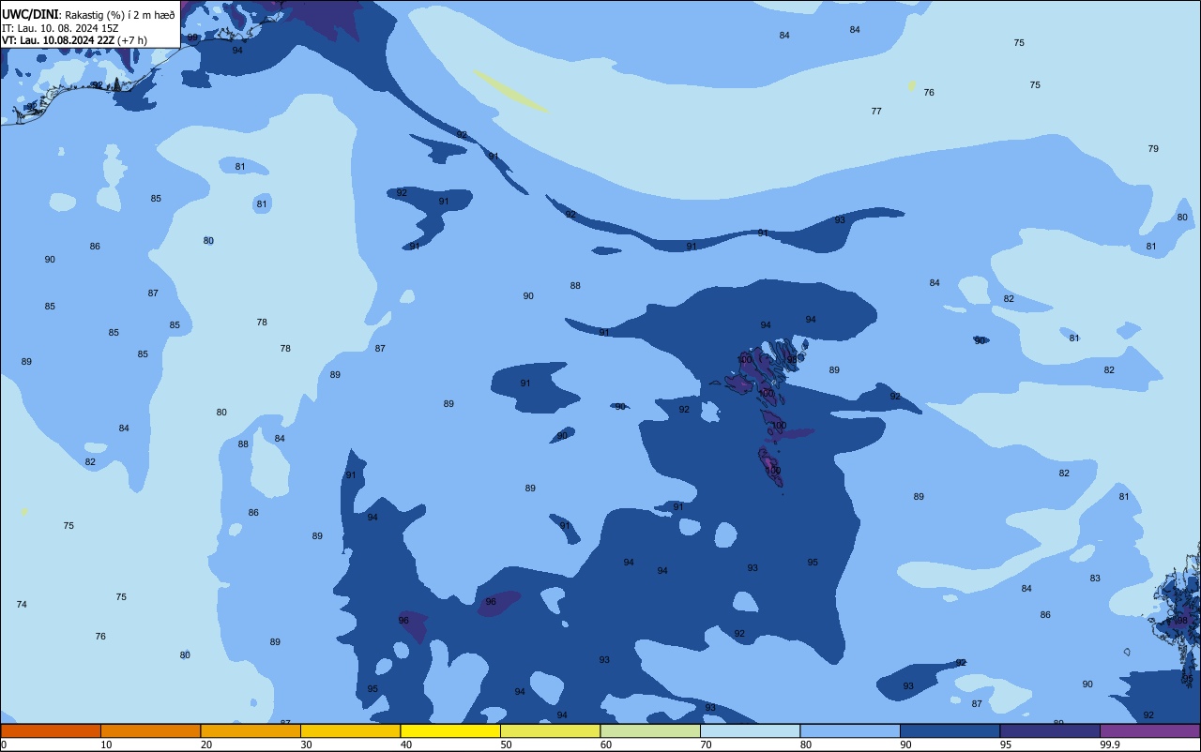Pick the 30–40 amber legend swatch

350,730
